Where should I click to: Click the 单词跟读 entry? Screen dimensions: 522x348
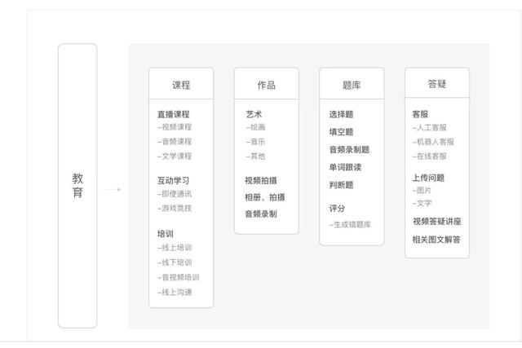pos(345,167)
